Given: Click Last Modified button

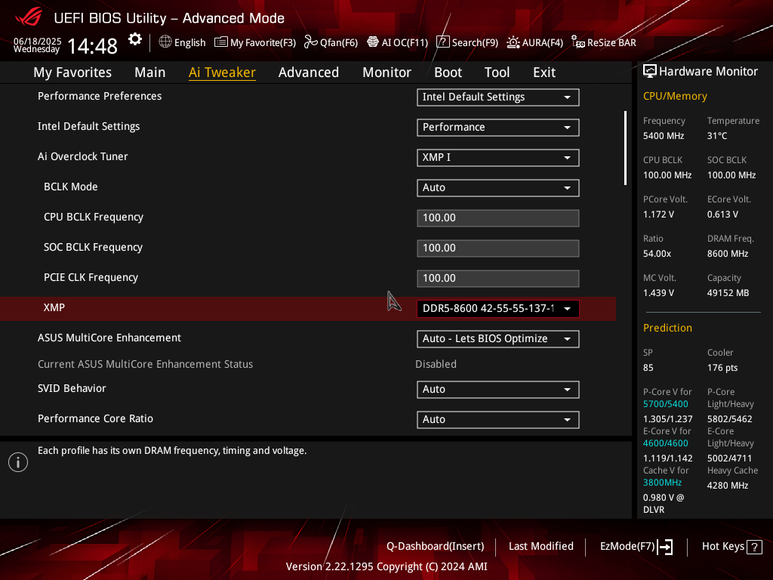Looking at the screenshot, I should click(540, 547).
